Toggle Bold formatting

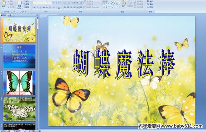tap(34, 8)
